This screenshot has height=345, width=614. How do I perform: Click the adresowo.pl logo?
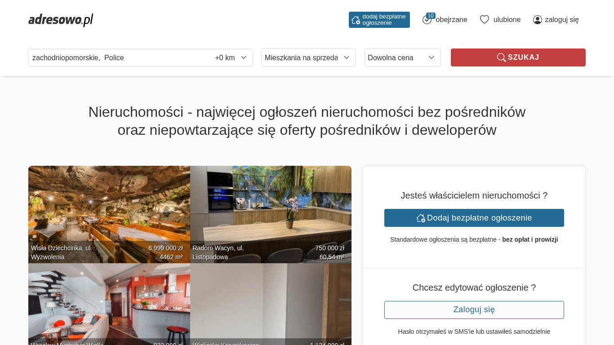pyautogui.click(x=61, y=20)
